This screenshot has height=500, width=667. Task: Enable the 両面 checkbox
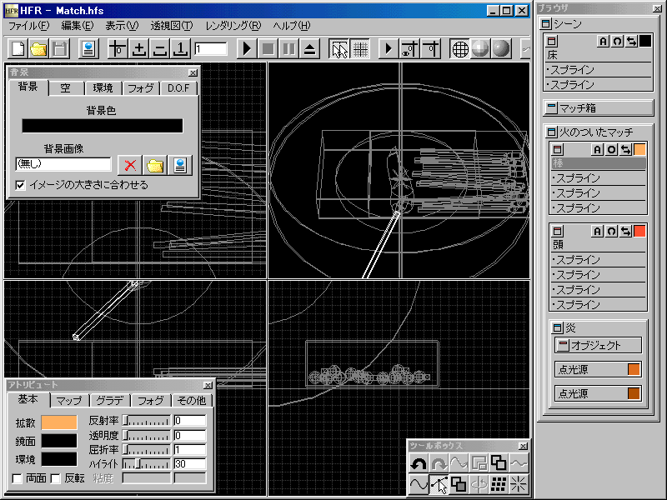(17, 478)
